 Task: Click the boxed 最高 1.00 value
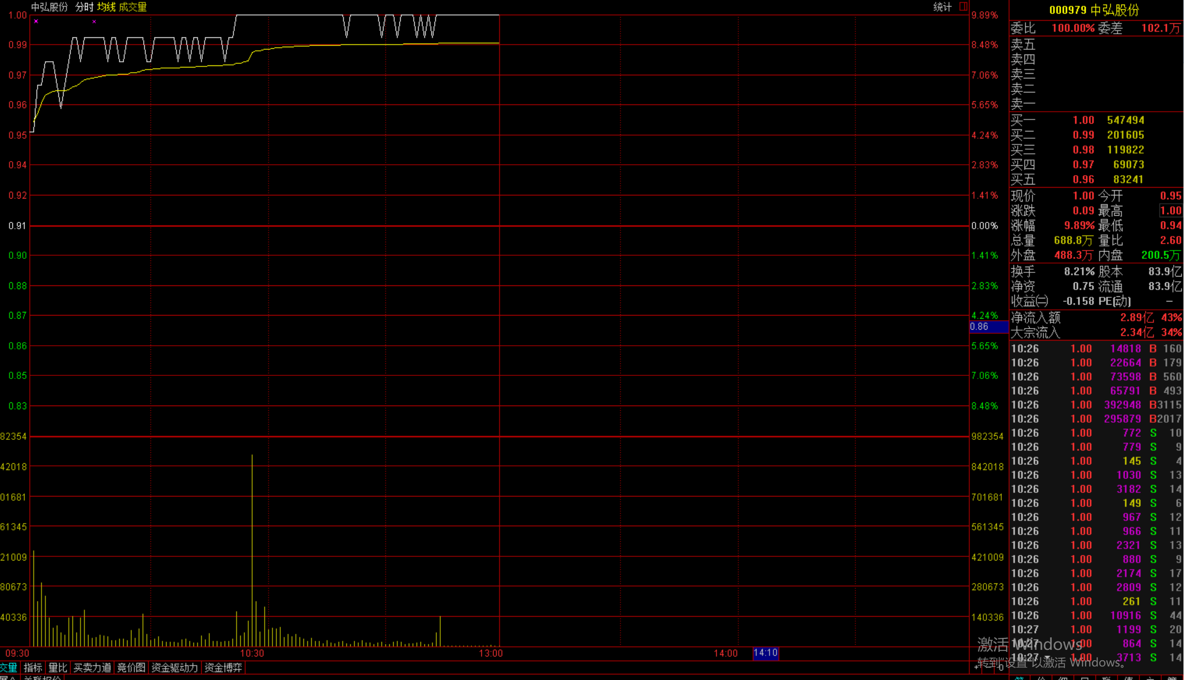coord(1170,211)
